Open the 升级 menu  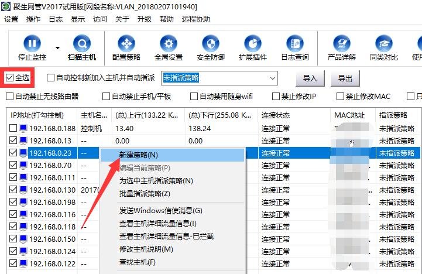(144, 19)
